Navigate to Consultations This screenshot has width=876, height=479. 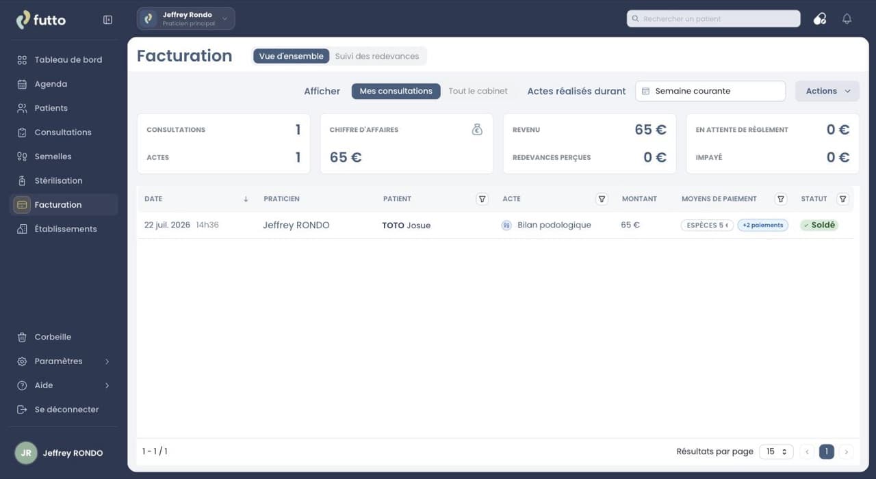click(64, 133)
